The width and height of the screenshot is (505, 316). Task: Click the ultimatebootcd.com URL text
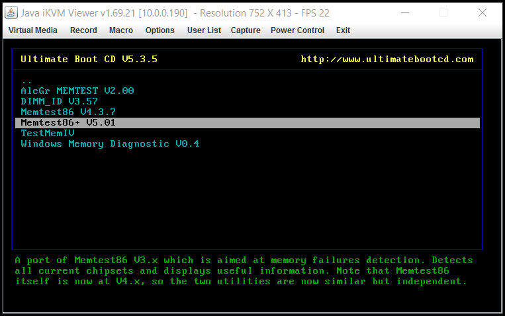point(387,59)
